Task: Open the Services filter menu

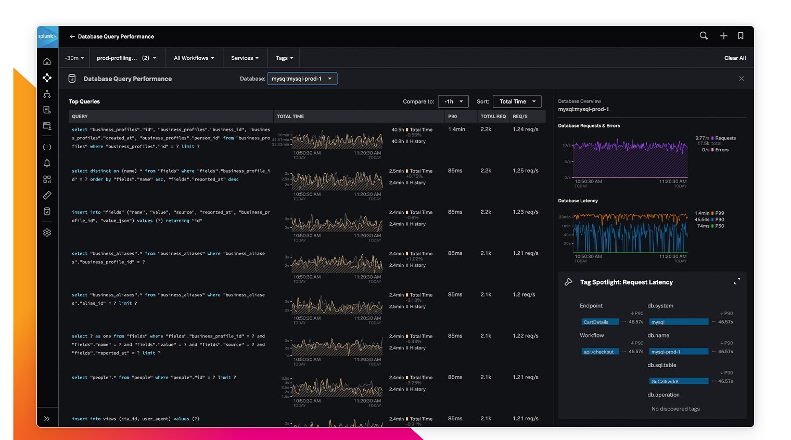Action: pyautogui.click(x=245, y=58)
